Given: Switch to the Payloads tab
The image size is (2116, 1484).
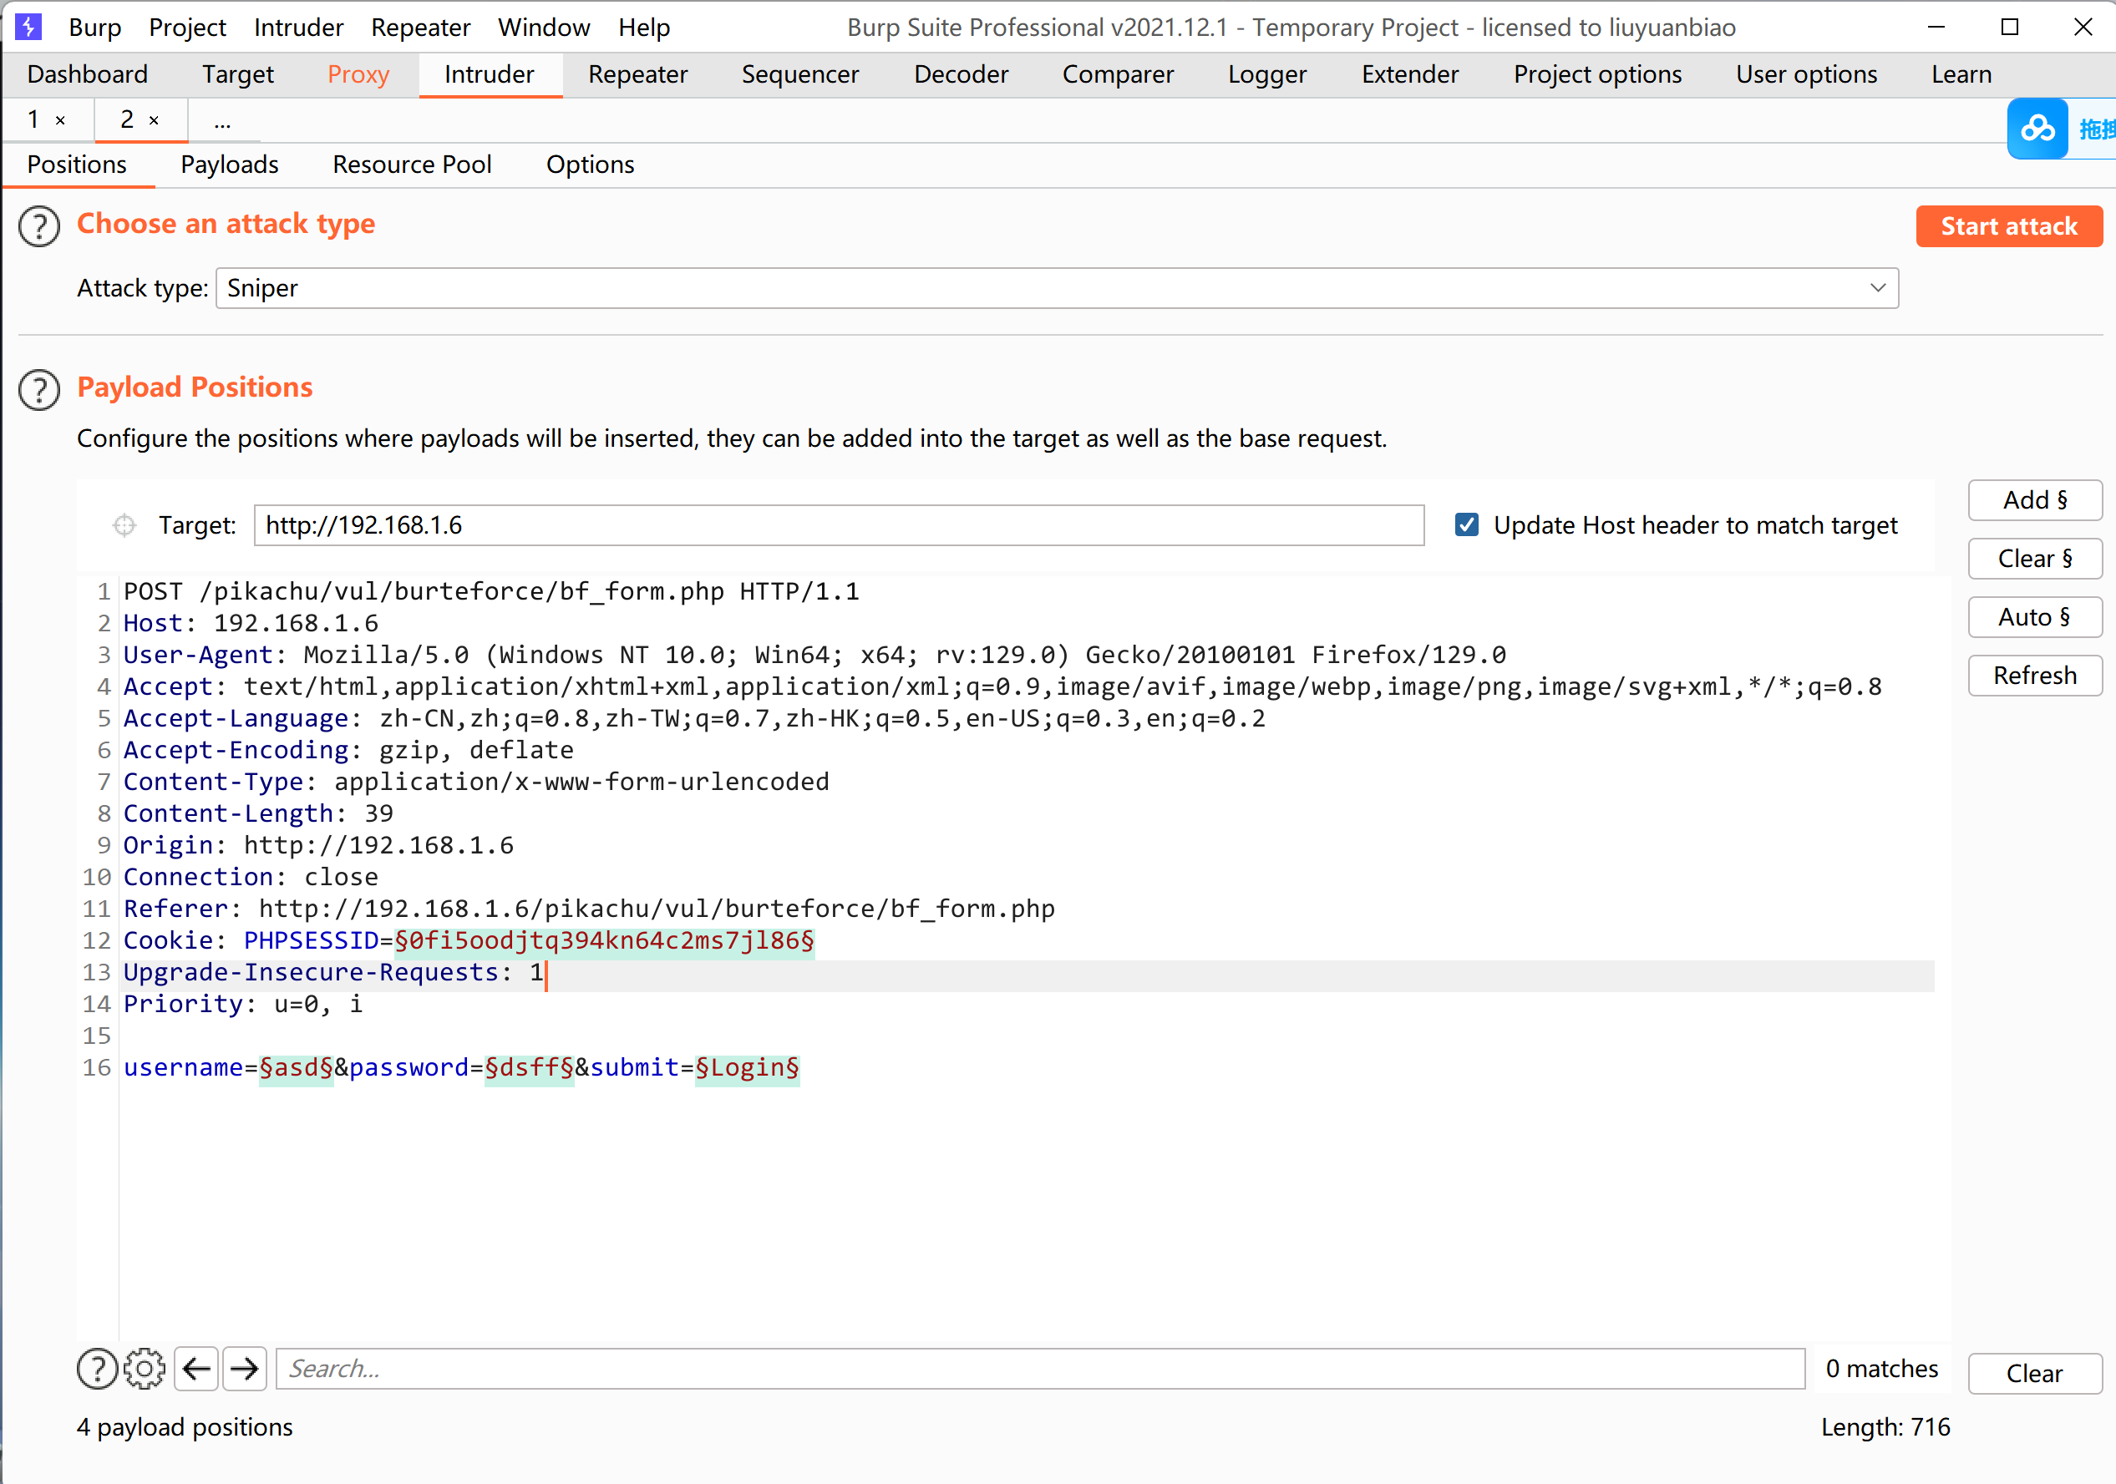Looking at the screenshot, I should click(230, 165).
